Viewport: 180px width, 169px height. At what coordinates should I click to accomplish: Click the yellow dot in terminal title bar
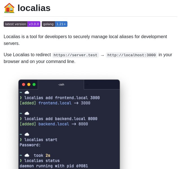(29, 84)
